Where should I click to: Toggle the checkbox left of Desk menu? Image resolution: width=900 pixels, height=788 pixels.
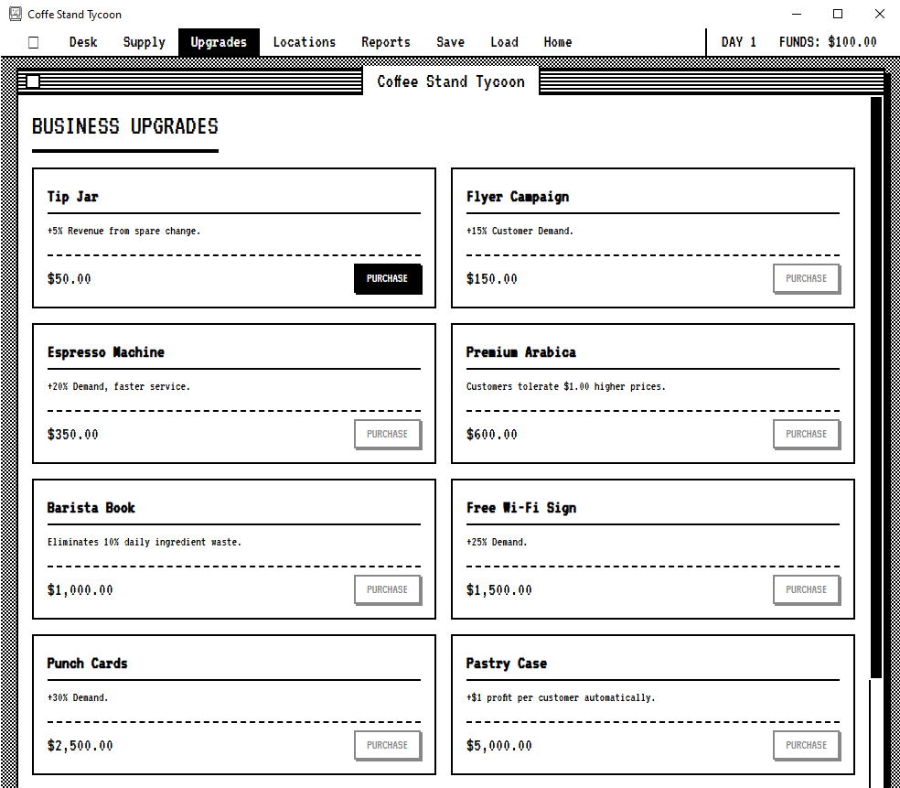tap(33, 42)
